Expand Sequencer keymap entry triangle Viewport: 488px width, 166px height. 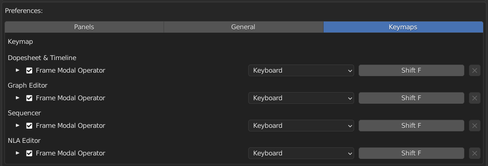pos(18,126)
